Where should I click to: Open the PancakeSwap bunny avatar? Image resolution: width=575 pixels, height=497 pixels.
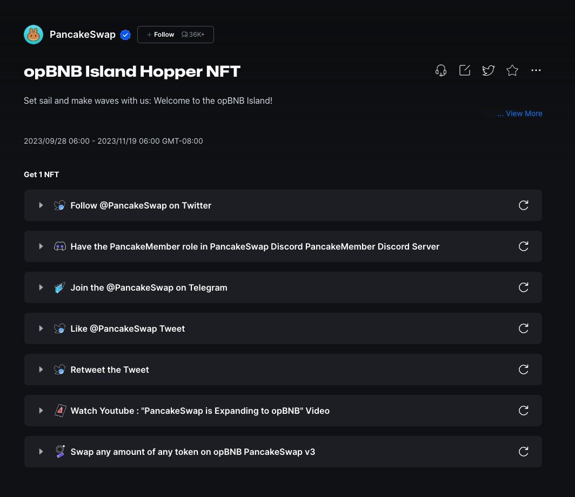[34, 35]
